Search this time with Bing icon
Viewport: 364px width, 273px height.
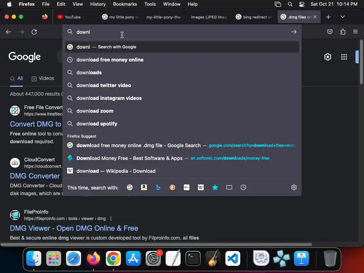158,187
